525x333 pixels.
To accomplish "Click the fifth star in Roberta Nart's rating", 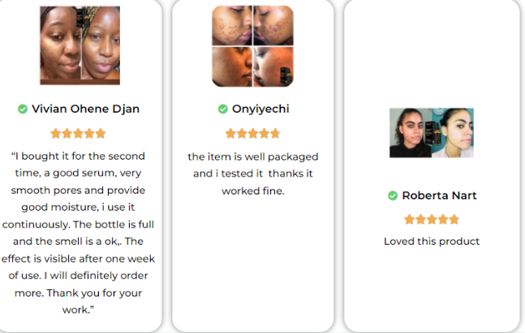I will [x=454, y=220].
